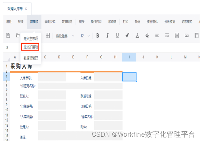Select column header G
Image resolution: width=200 pixels, height=141 pixels.
[x=101, y=57]
